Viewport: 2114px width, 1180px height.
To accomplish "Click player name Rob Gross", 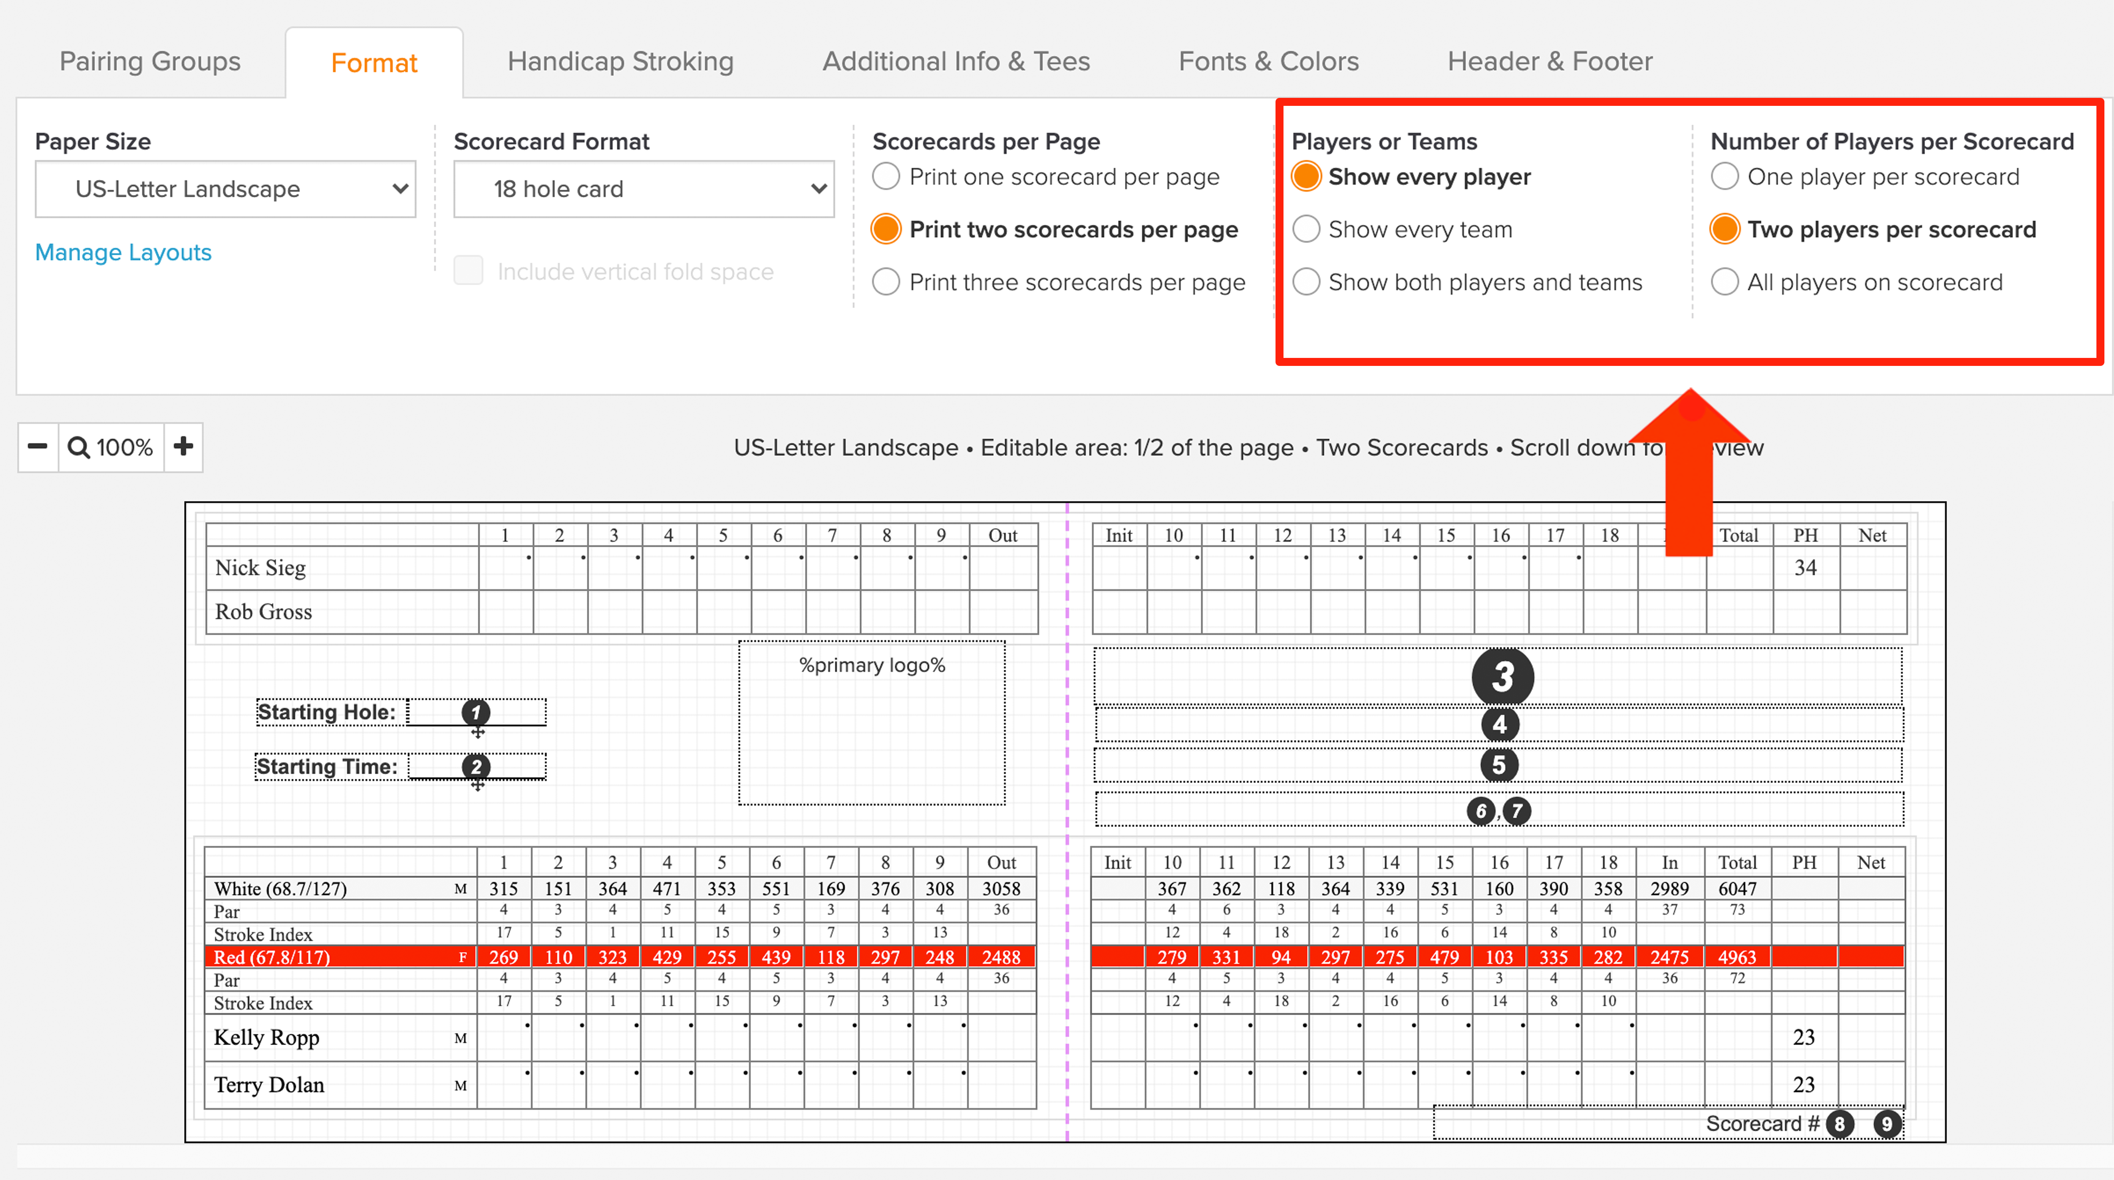I will pos(263,611).
